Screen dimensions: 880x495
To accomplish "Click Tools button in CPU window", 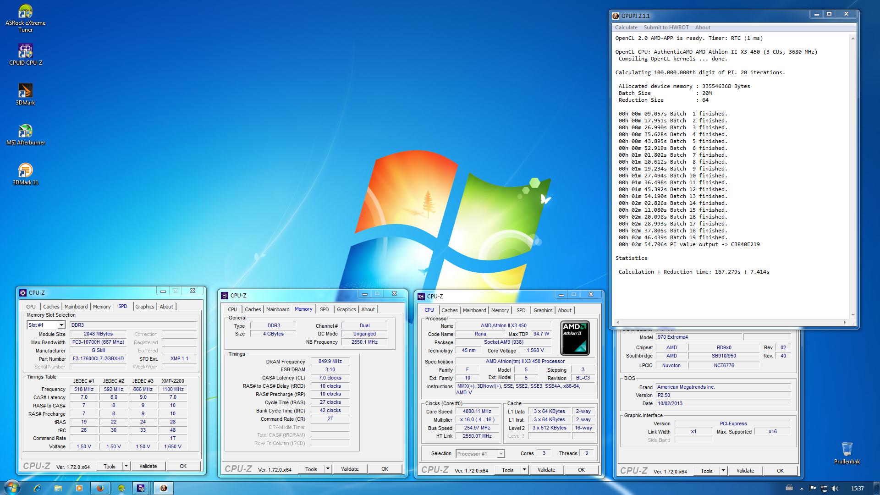I will (508, 470).
